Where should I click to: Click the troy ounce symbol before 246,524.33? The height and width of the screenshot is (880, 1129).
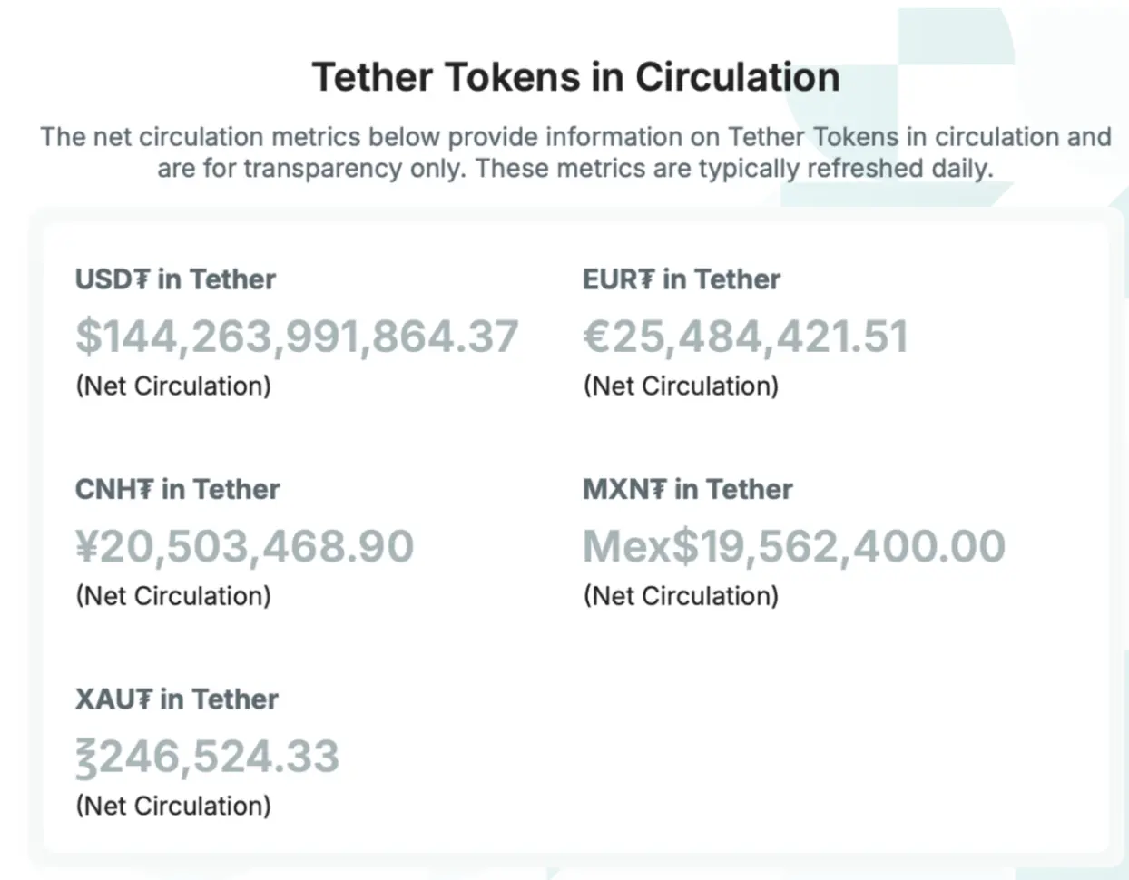click(85, 758)
